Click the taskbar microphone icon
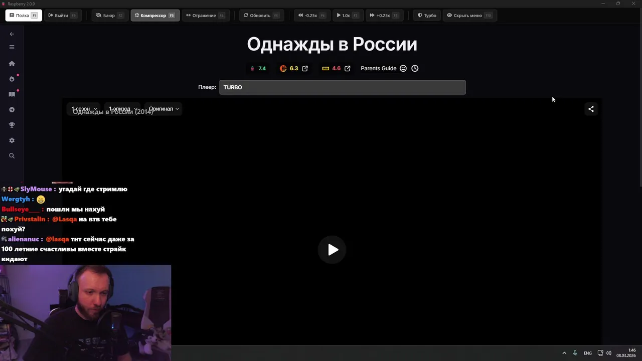The image size is (642, 361). point(575,353)
